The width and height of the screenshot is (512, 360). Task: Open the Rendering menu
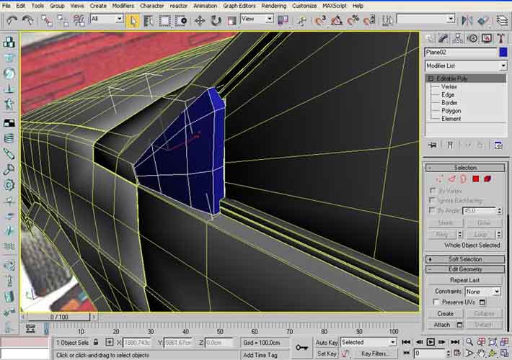(273, 5)
